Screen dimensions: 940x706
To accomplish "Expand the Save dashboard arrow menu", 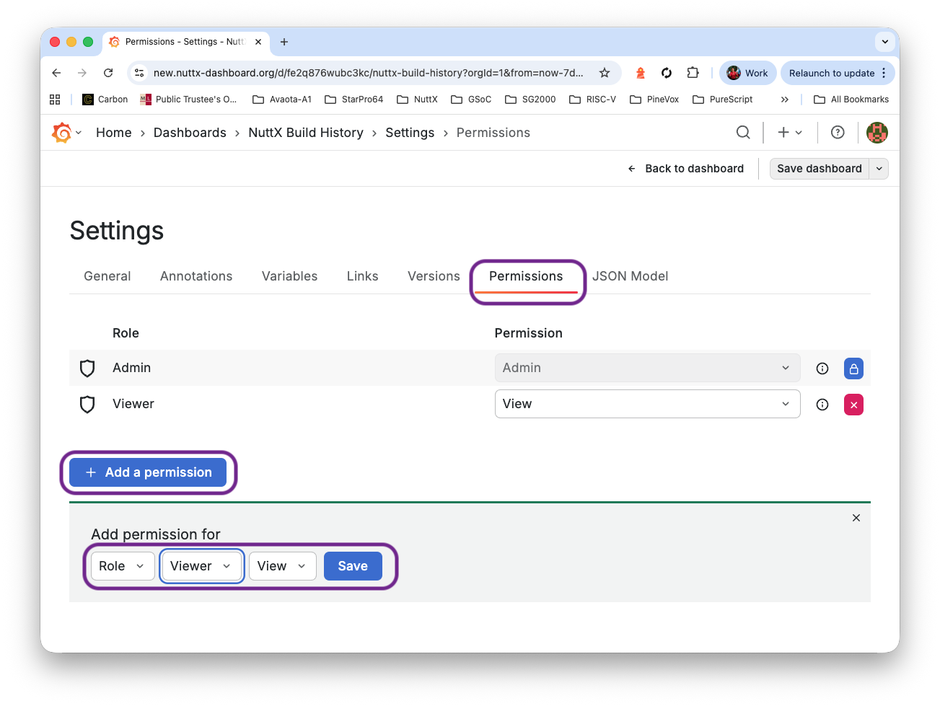I will click(879, 169).
